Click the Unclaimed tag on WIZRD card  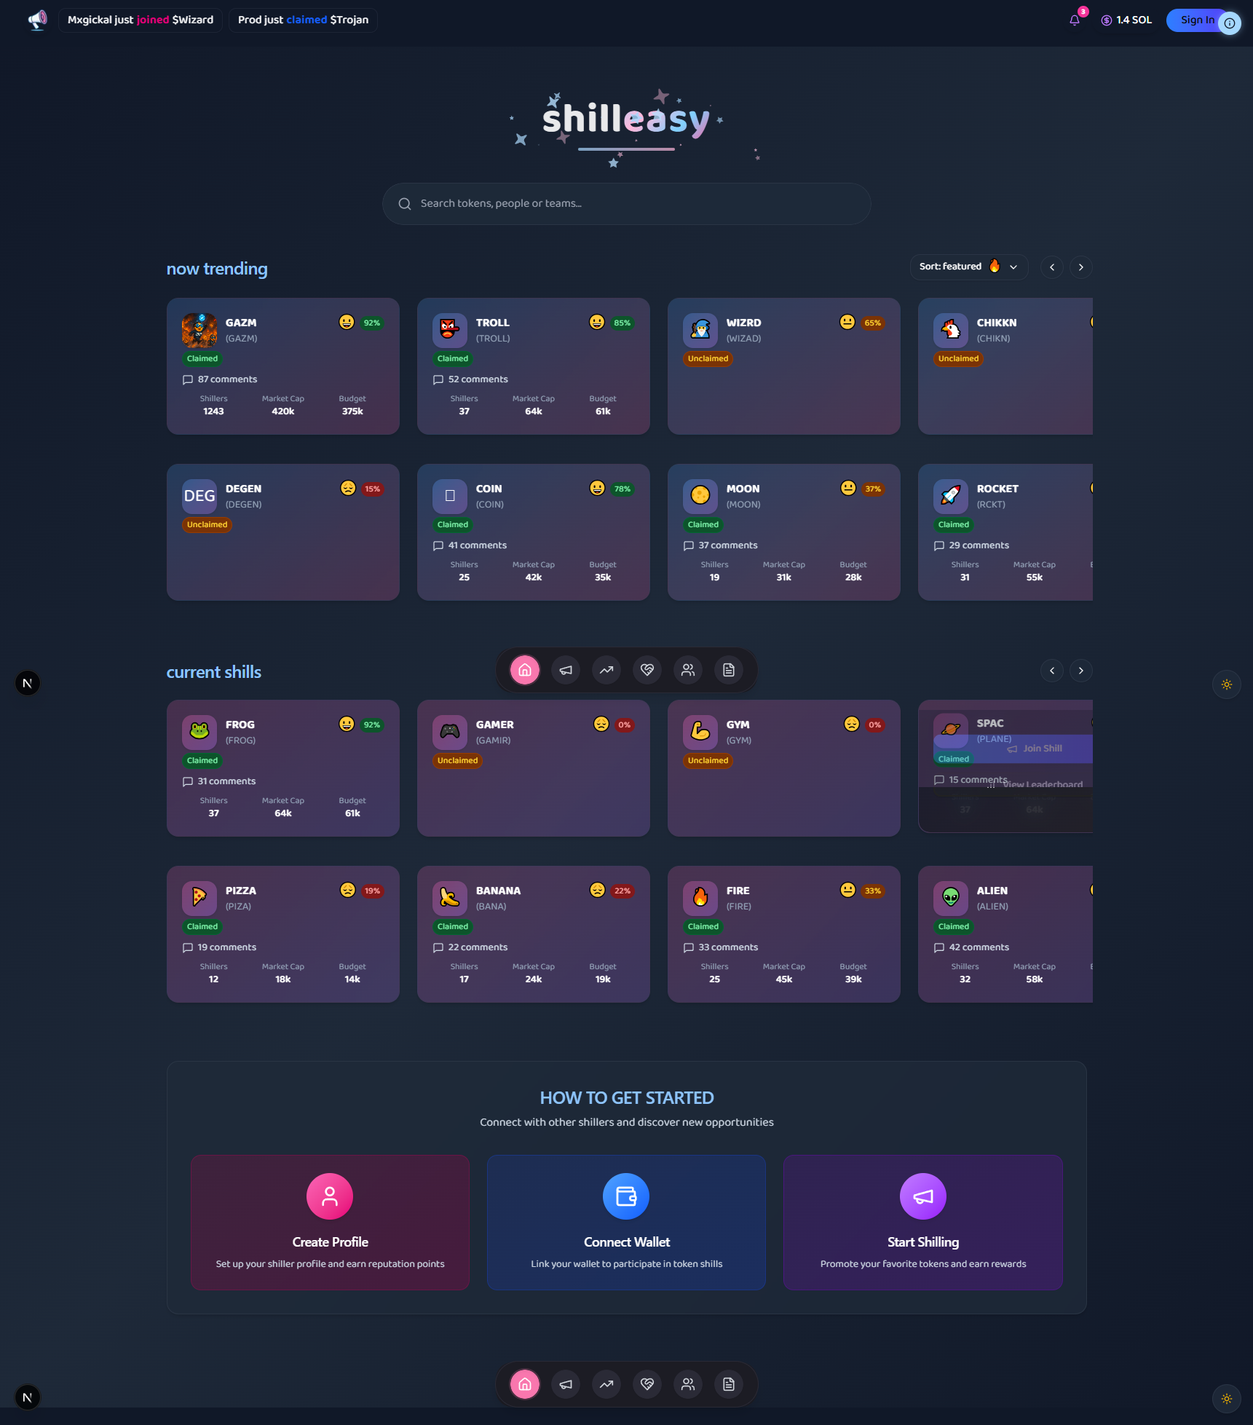[708, 359]
